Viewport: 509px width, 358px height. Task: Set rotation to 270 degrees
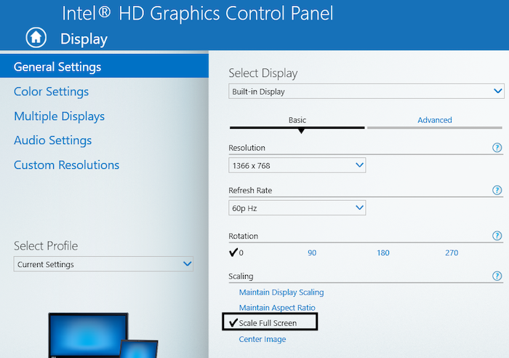pos(452,253)
